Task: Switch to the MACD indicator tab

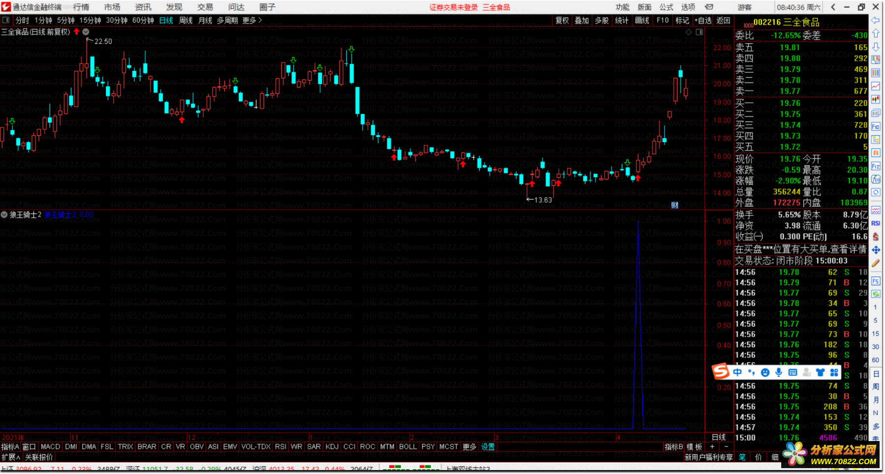Action: [x=50, y=446]
